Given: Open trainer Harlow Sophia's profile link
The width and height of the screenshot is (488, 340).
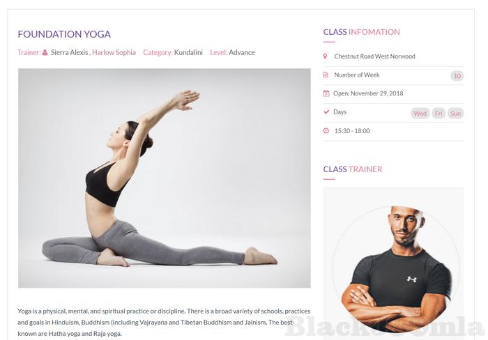Looking at the screenshot, I should [x=114, y=52].
